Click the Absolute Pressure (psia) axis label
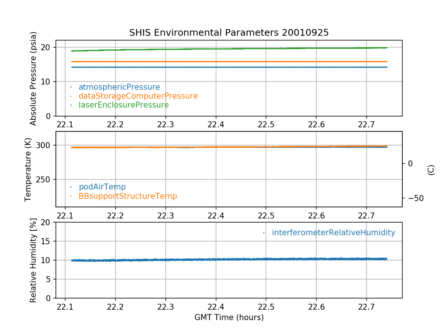447x335 pixels. click(x=34, y=78)
